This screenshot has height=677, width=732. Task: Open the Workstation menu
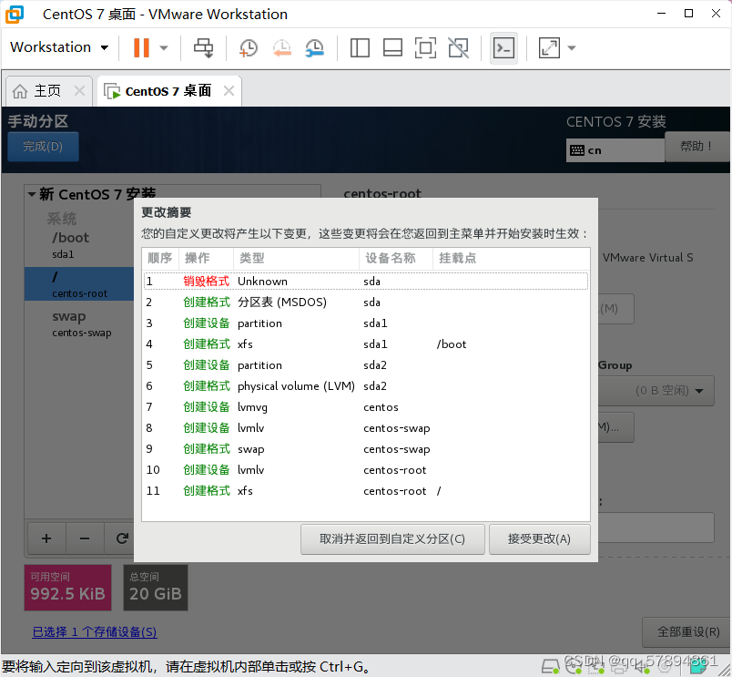[x=59, y=47]
